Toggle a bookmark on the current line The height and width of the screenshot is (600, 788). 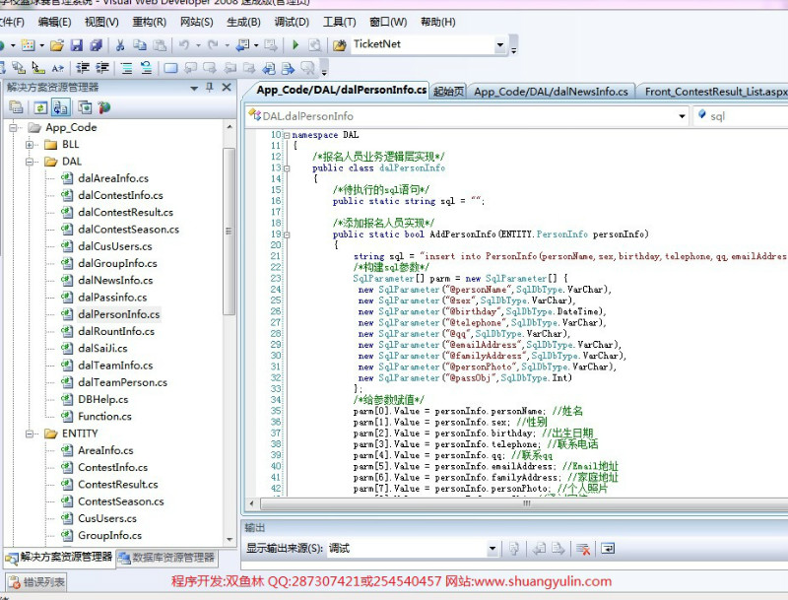170,68
